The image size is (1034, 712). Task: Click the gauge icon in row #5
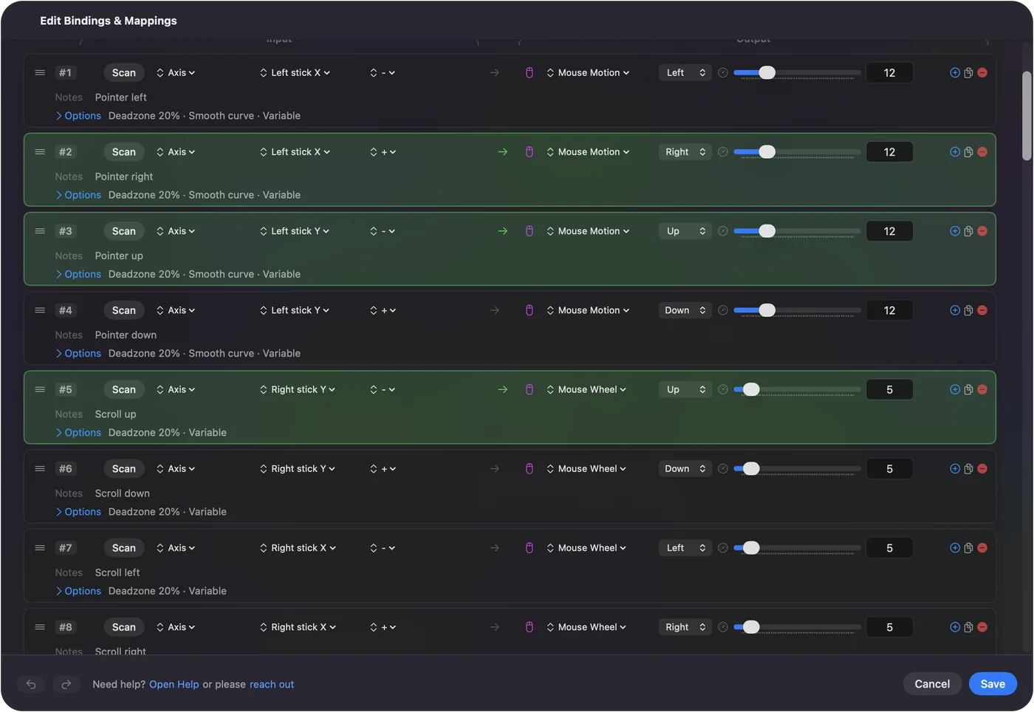[723, 389]
